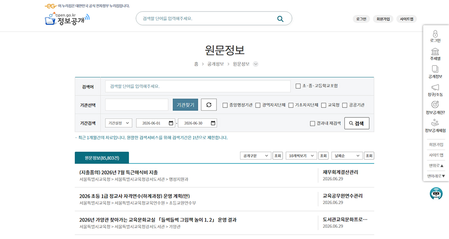Check the 교육청 checkbox

click(323, 105)
